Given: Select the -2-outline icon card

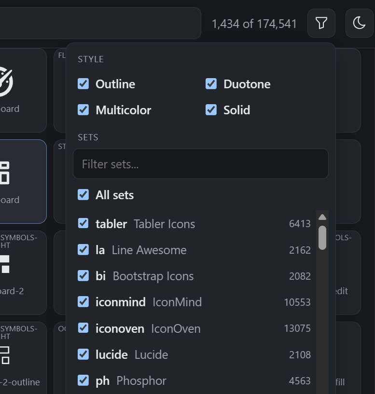Looking at the screenshot, I should click(x=23, y=358).
